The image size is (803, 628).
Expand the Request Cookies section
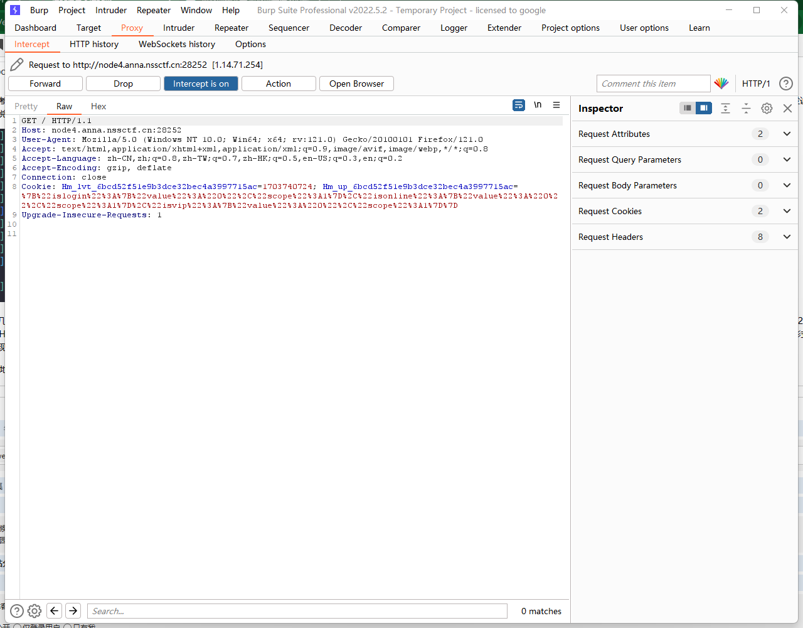(x=787, y=211)
